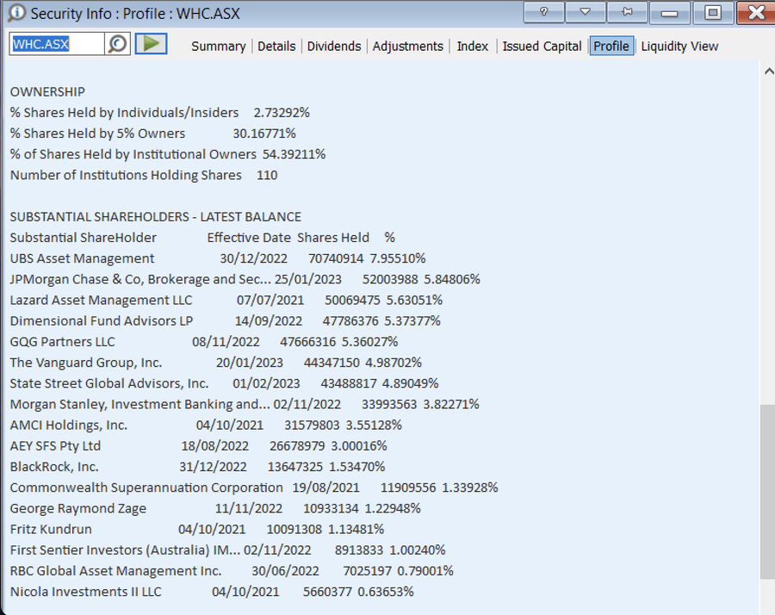Click Lazard Asset Management LLC row
Image resolution: width=775 pixels, height=615 pixels.
[226, 300]
